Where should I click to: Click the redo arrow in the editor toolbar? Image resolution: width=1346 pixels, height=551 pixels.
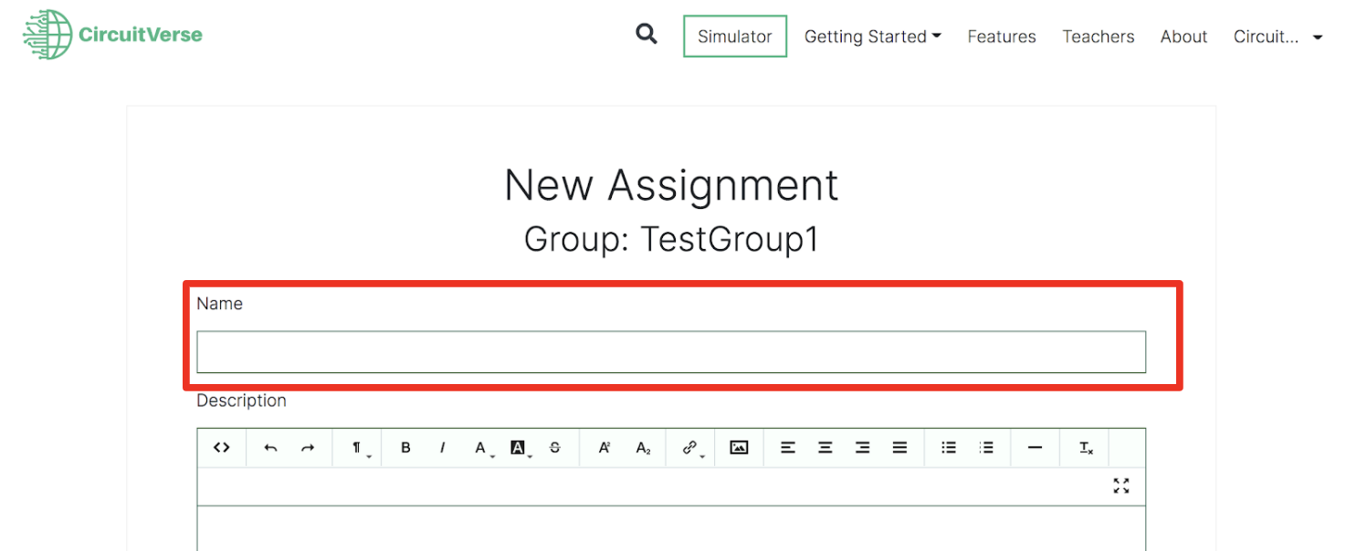click(308, 448)
